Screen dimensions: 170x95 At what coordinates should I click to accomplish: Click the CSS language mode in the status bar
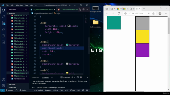pos(67,90)
